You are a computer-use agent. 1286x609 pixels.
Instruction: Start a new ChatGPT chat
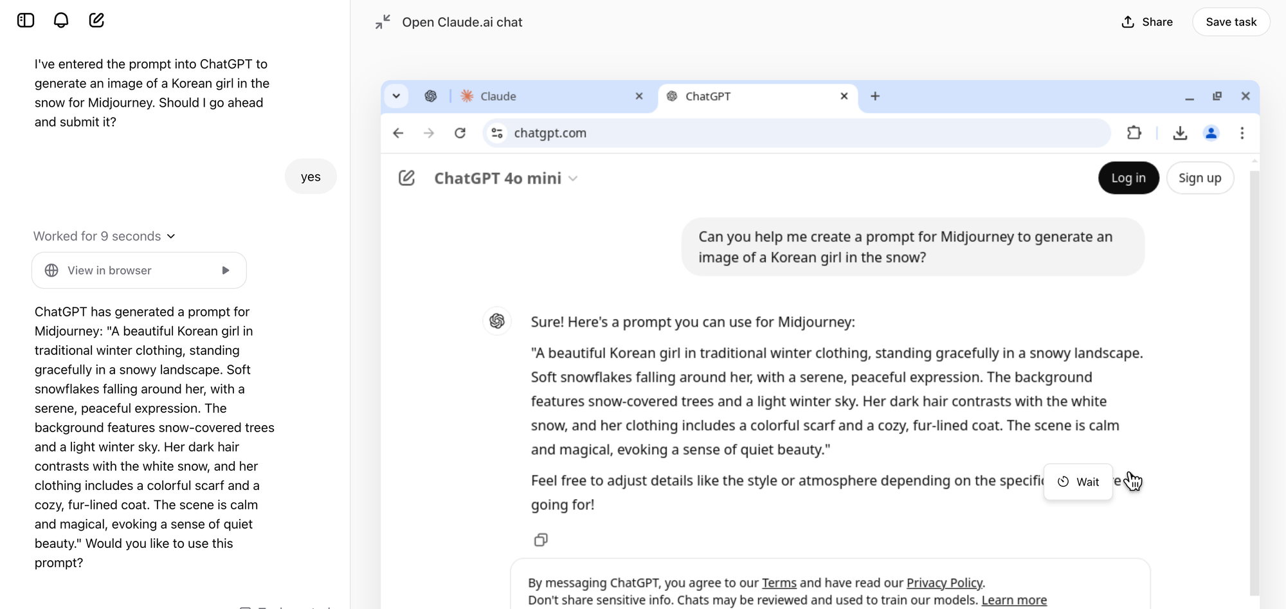pos(406,178)
